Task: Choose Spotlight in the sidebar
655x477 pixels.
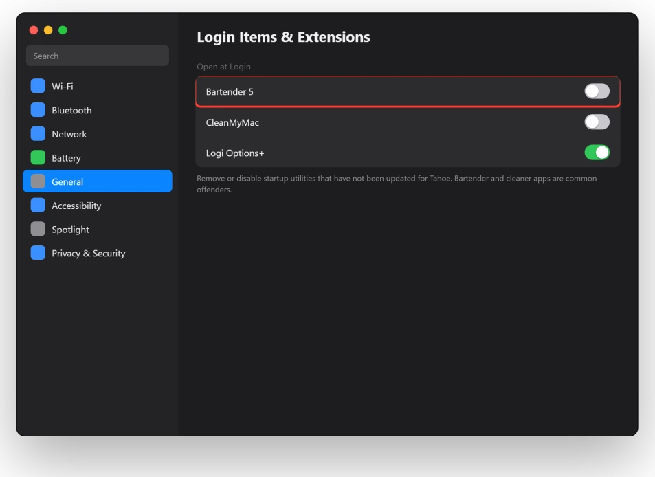Action: pos(98,229)
